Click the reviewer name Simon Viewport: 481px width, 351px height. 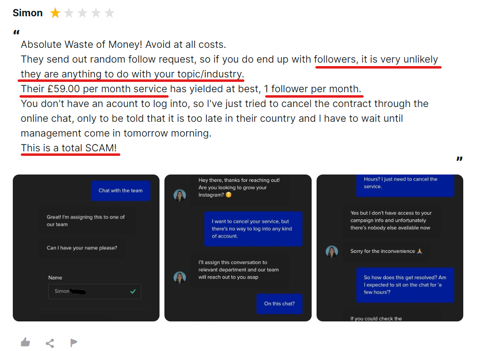coord(28,13)
